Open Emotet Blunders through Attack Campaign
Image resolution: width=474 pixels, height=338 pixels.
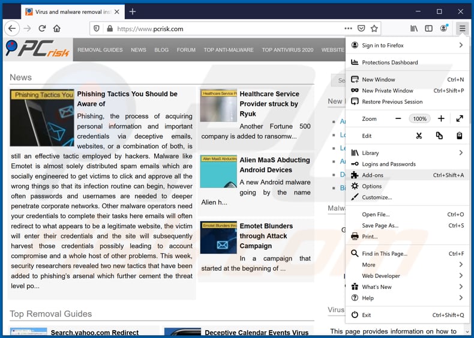266,236
